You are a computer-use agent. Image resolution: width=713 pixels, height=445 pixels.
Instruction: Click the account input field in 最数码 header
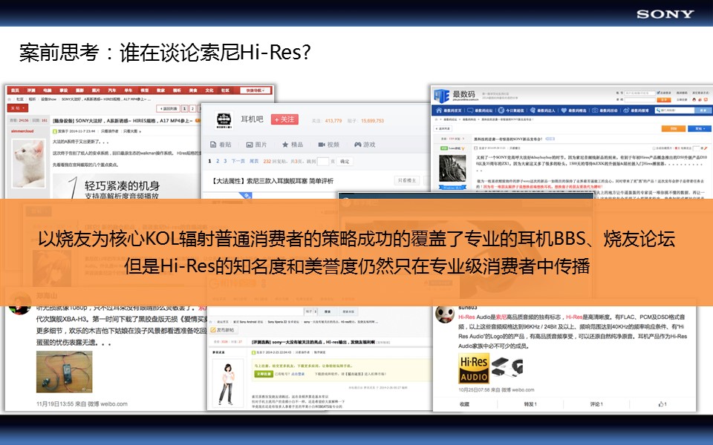pos(639,93)
